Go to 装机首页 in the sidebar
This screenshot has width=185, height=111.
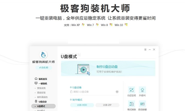43,79
